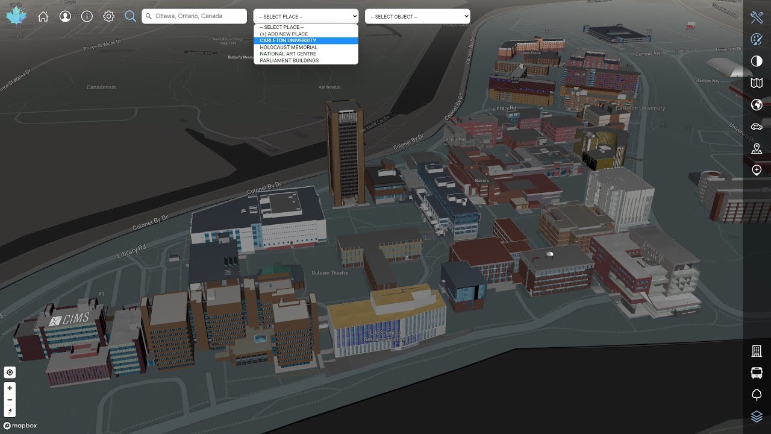Open the layers stack icon in sidebar
The width and height of the screenshot is (771, 434).
[x=757, y=417]
